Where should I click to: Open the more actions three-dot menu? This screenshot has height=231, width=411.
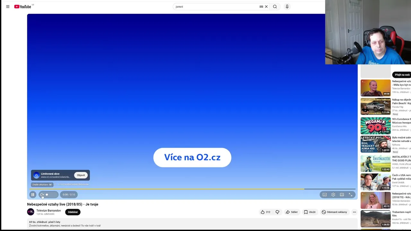[x=354, y=212]
